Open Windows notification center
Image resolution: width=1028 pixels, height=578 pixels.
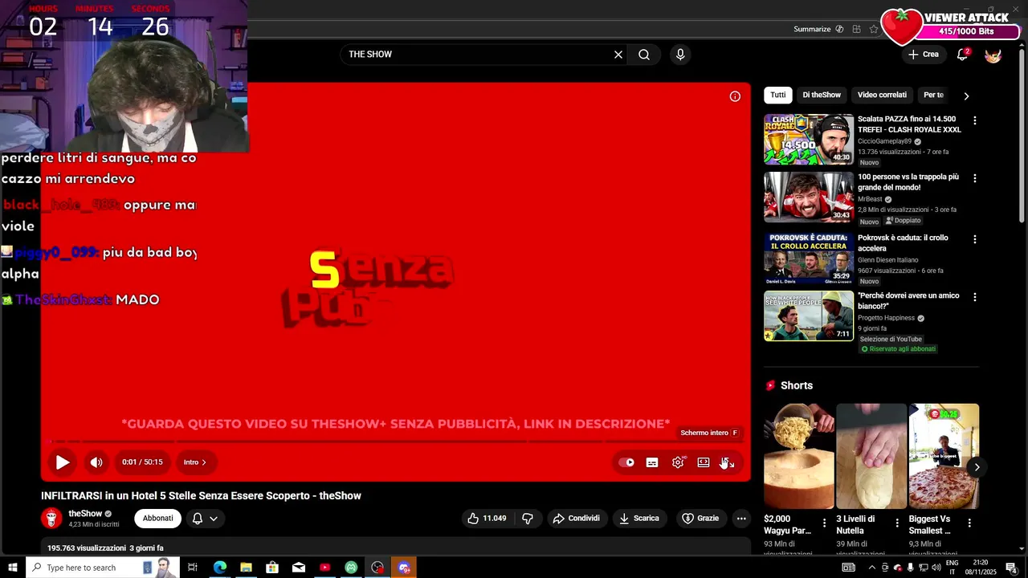[x=1012, y=568]
